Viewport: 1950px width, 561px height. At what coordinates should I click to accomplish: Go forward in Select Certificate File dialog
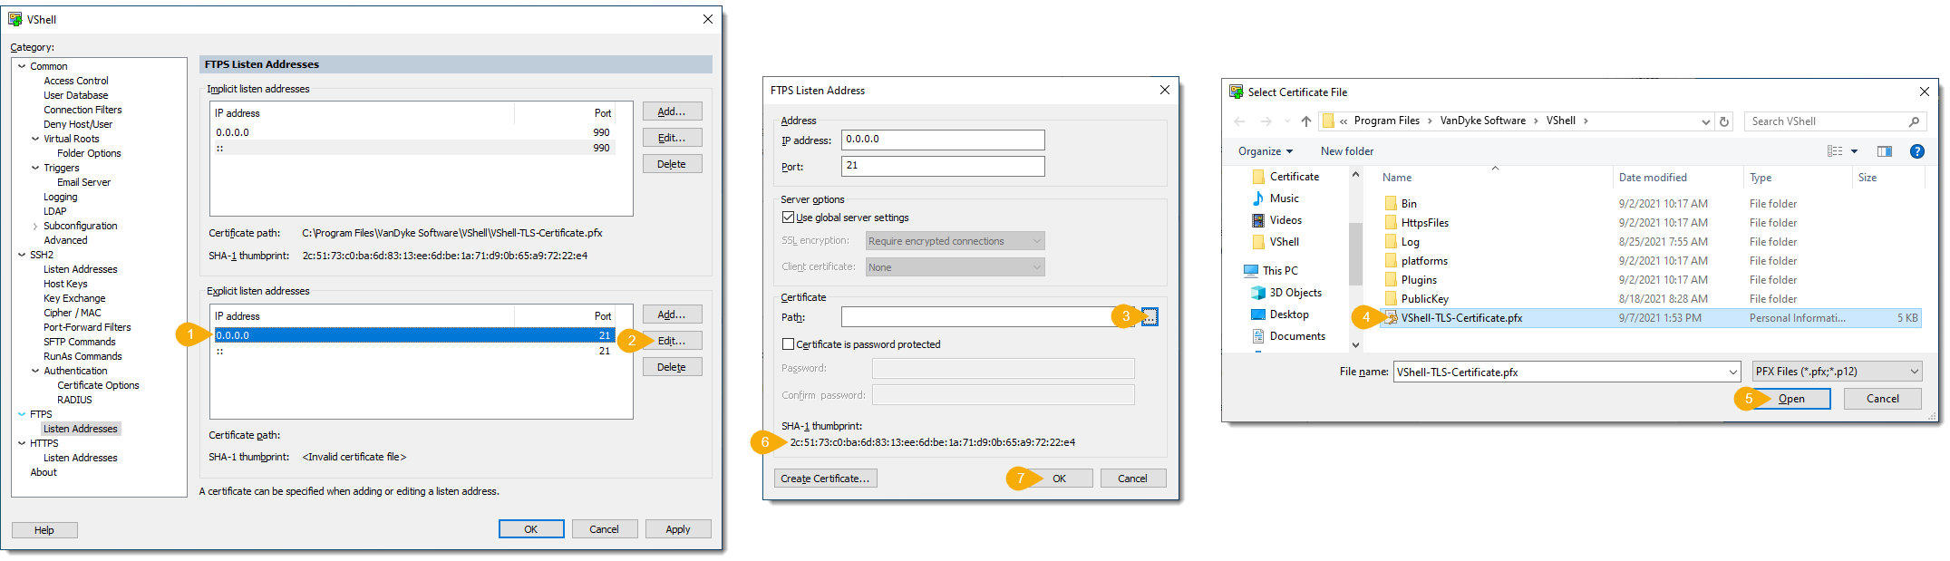(1266, 121)
